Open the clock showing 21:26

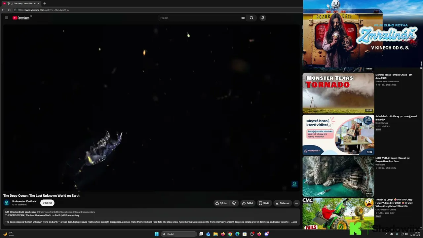click(415, 234)
